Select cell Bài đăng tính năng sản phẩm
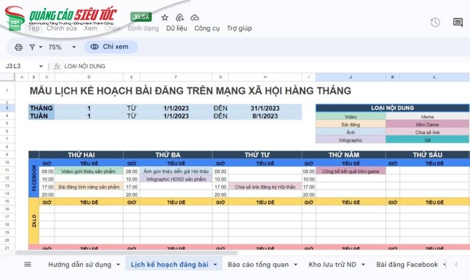 89,187
